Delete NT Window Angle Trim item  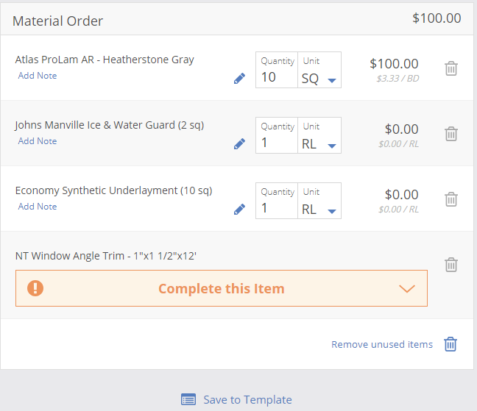[x=451, y=265]
